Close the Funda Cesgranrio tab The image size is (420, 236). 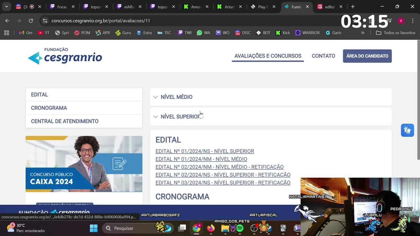click(x=307, y=7)
